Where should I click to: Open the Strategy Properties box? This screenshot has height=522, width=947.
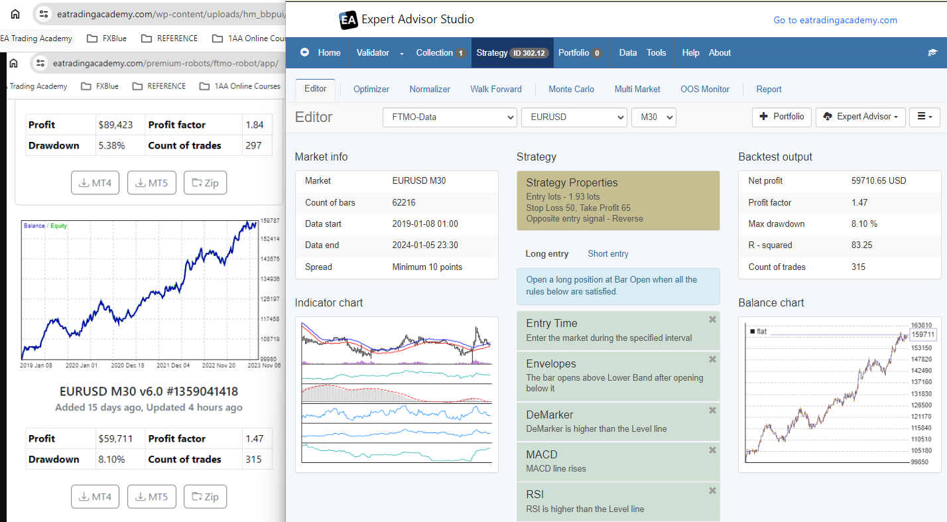[x=618, y=200]
